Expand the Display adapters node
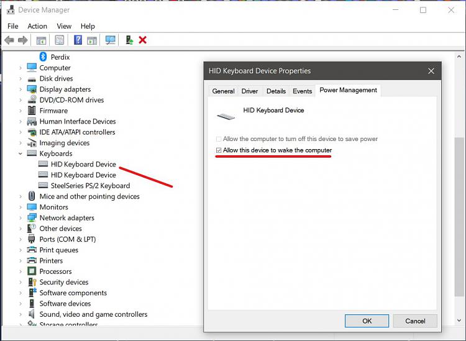466x341 pixels. pyautogui.click(x=21, y=89)
